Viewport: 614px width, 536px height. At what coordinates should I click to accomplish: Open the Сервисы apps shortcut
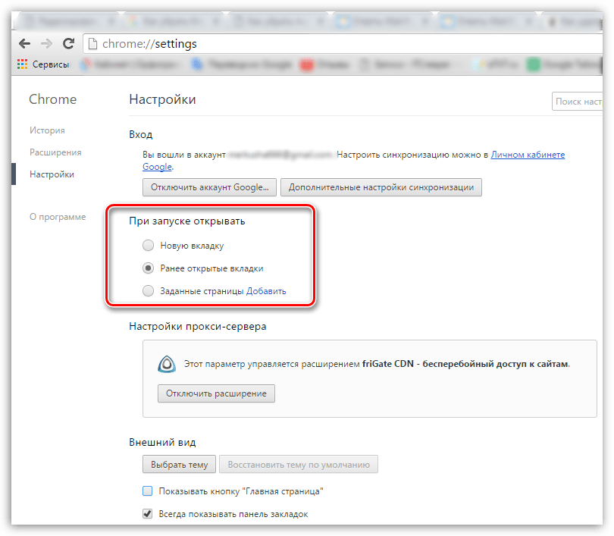pos(43,64)
